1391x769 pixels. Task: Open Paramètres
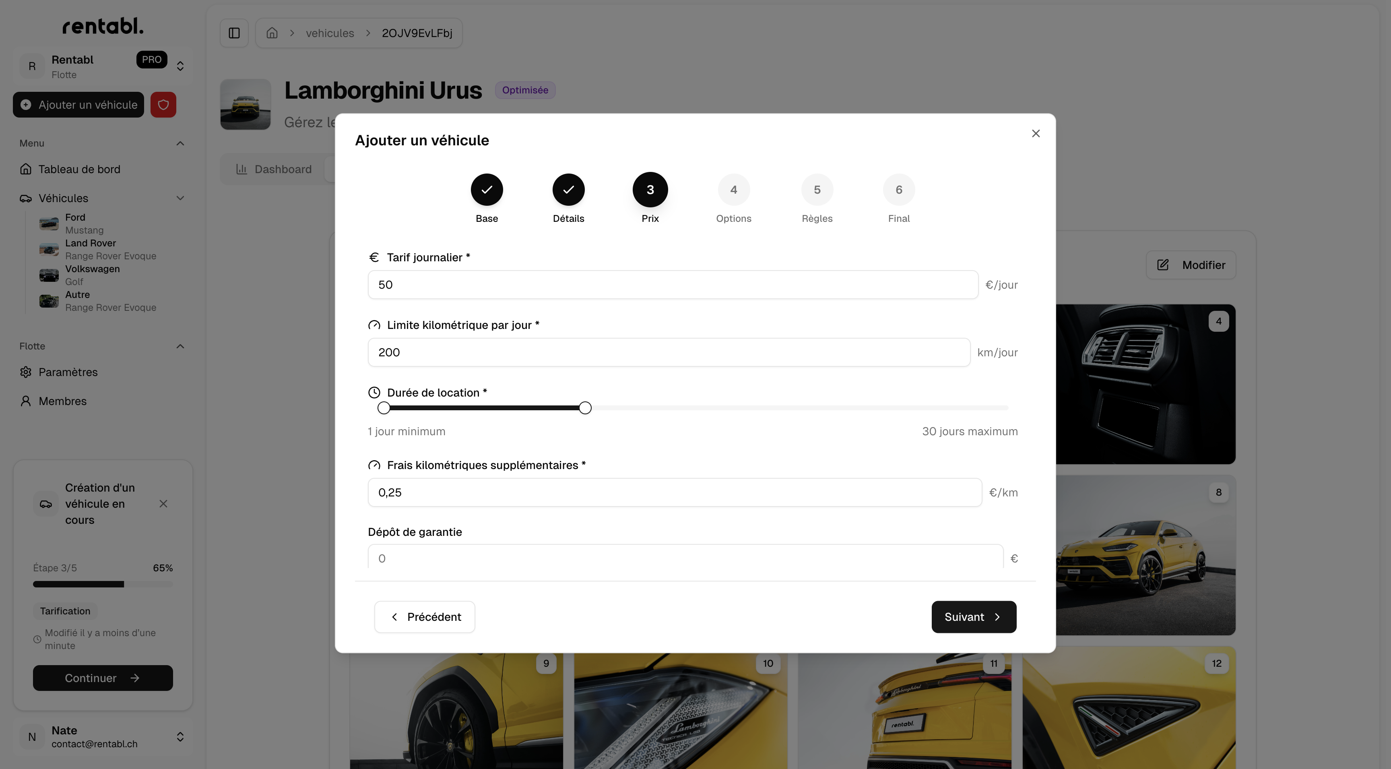(x=103, y=372)
